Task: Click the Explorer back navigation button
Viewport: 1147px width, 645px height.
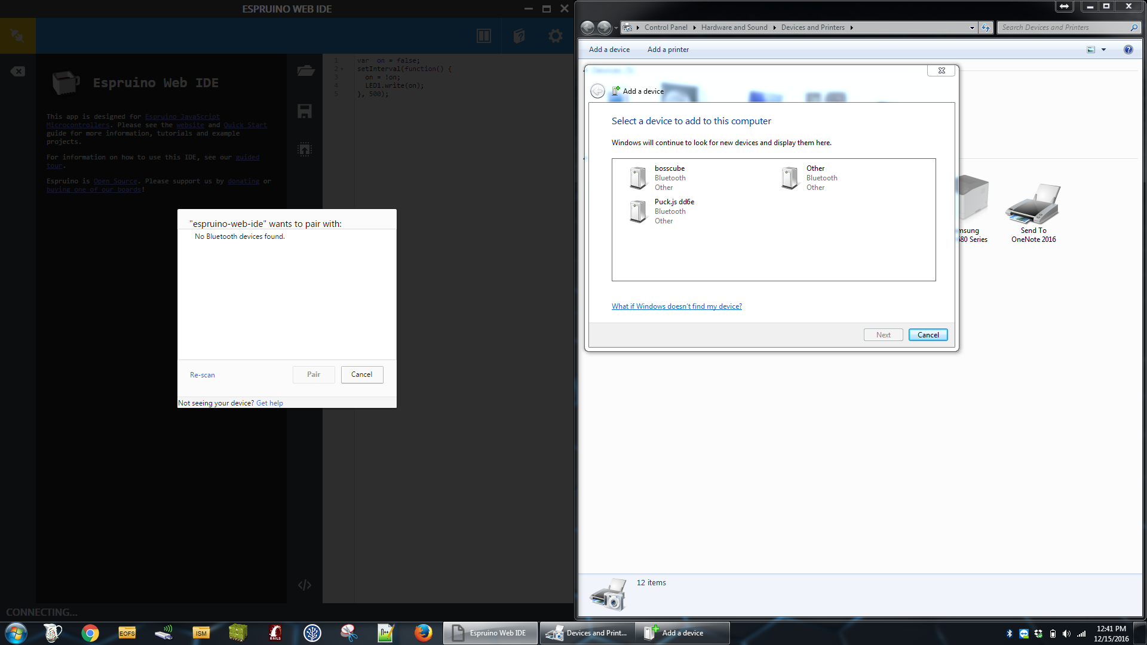Action: [x=588, y=27]
